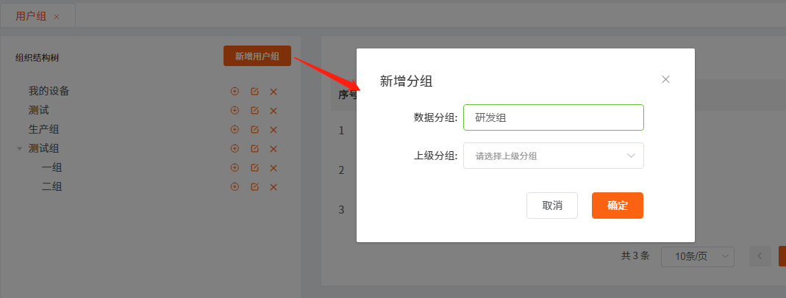
Task: Click the 新增用户组 button
Action: [x=257, y=56]
